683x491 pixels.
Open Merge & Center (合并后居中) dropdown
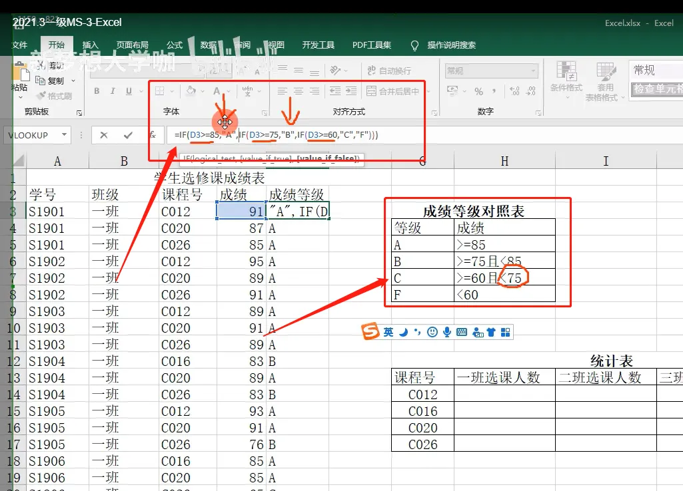click(x=428, y=91)
